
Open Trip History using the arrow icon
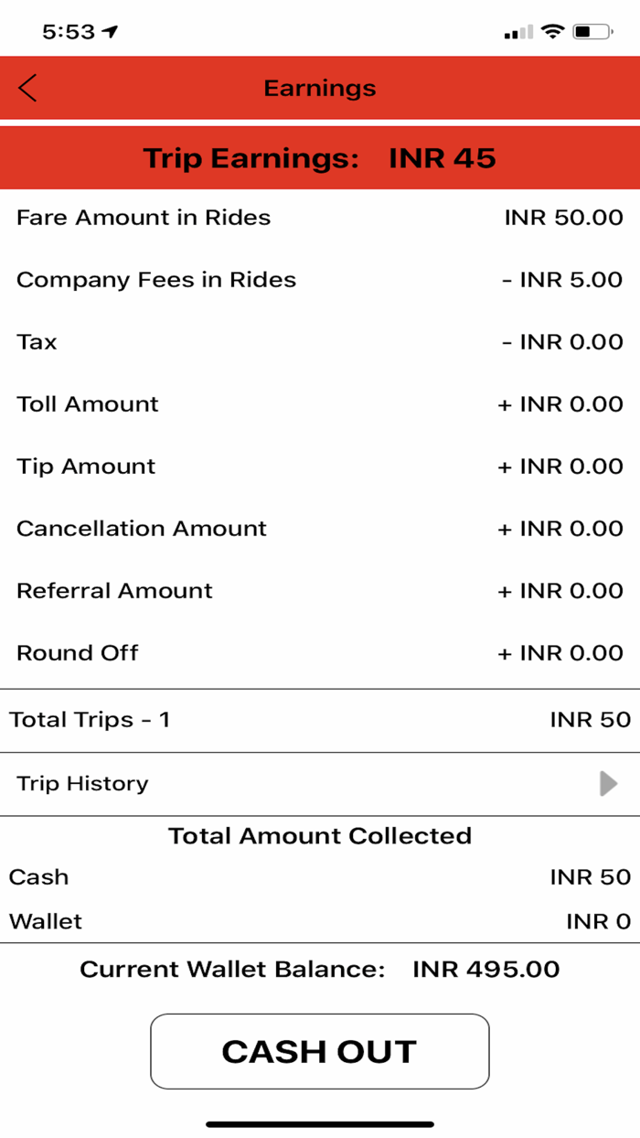[607, 783]
